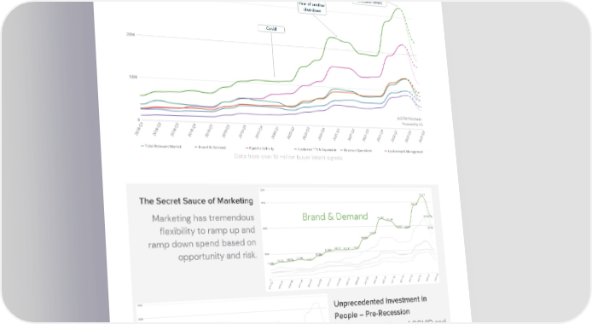Click the Brand & Demand legend entry

pyautogui.click(x=211, y=148)
